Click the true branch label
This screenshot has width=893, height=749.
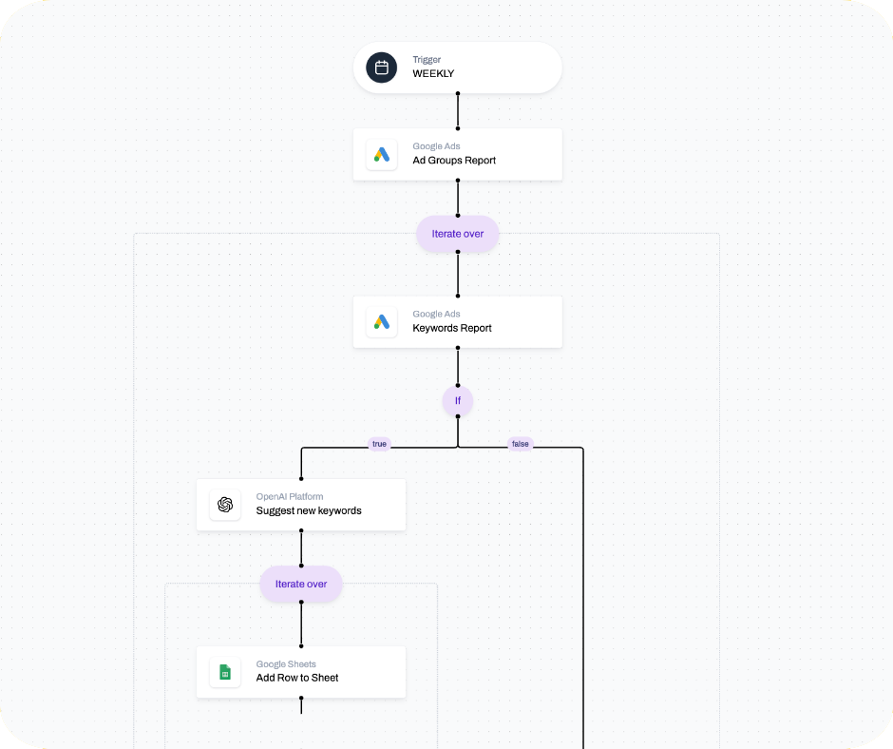(x=379, y=444)
